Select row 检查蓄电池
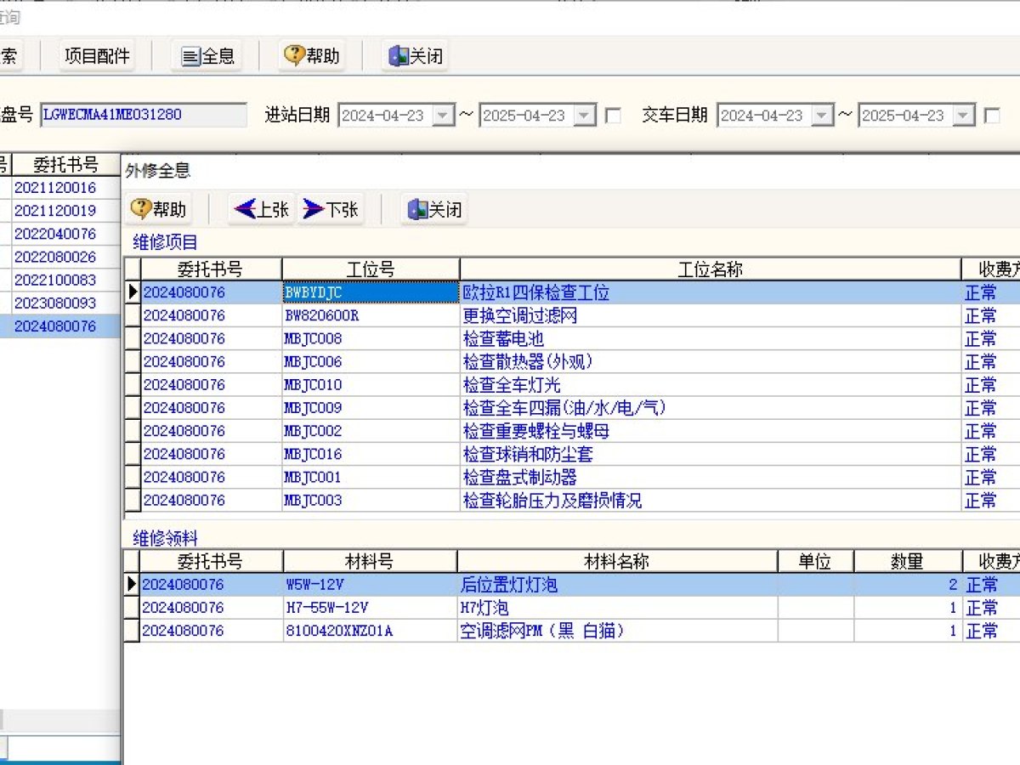The image size is (1020, 765). pos(711,338)
